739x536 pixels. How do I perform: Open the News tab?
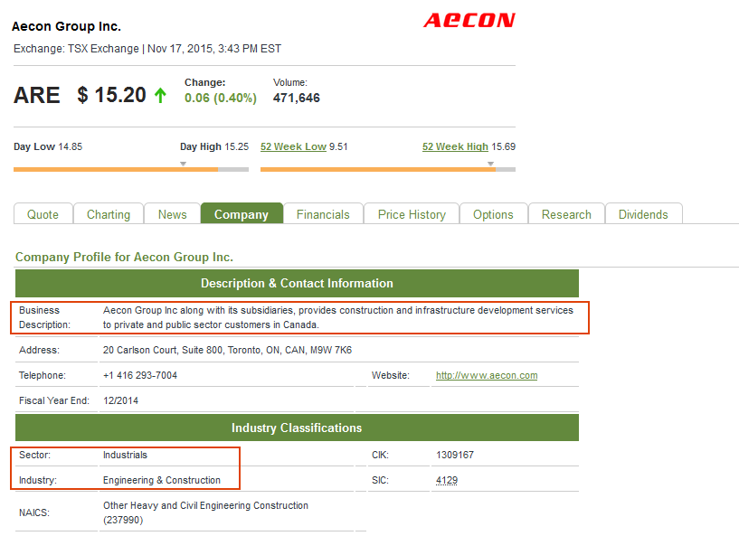tap(173, 214)
